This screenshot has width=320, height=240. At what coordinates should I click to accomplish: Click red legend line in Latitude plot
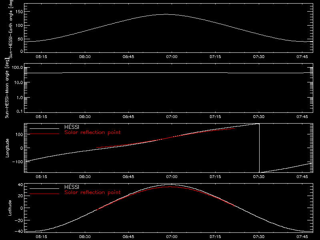click(44, 194)
